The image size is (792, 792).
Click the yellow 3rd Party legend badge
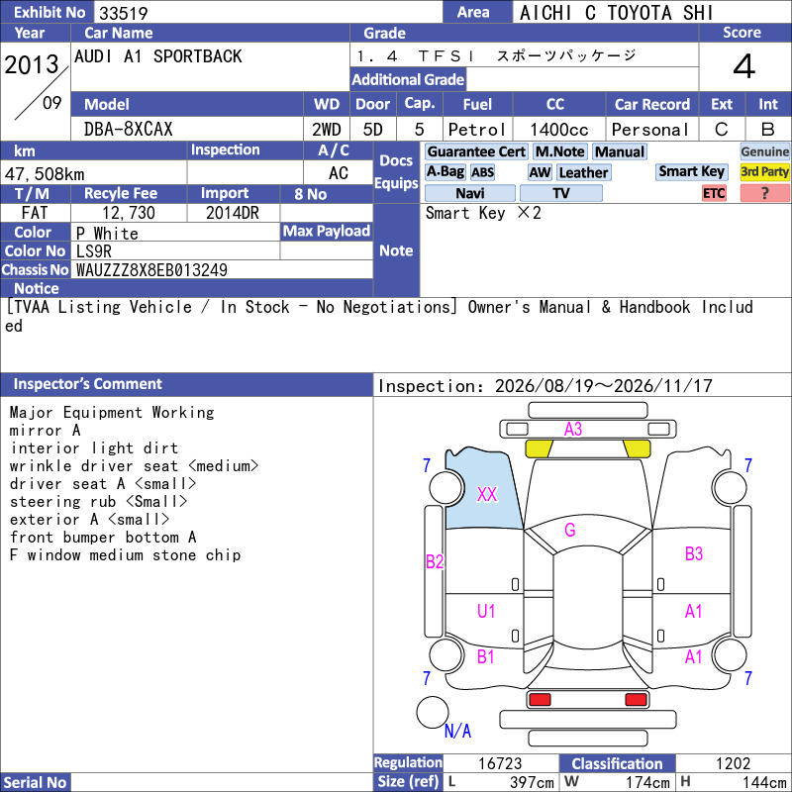(x=764, y=171)
